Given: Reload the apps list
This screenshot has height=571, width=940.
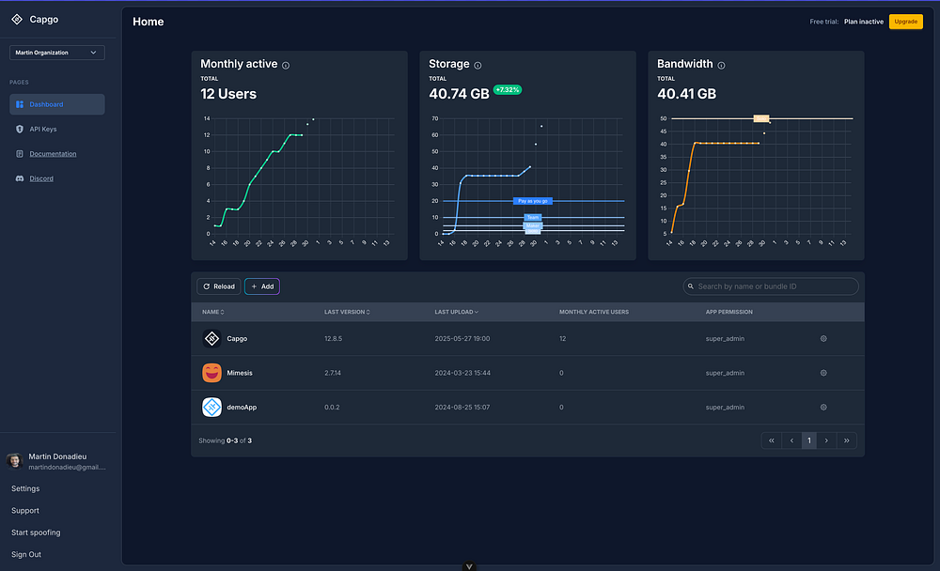Looking at the screenshot, I should coord(219,286).
